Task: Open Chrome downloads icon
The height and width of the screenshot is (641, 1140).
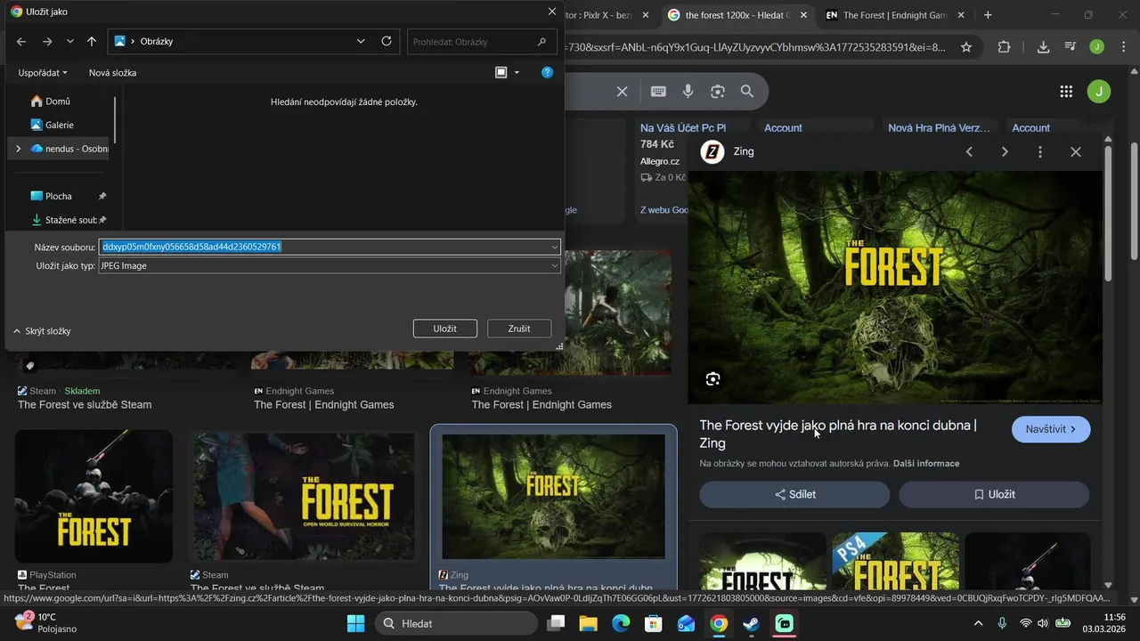Action: click(x=1043, y=47)
